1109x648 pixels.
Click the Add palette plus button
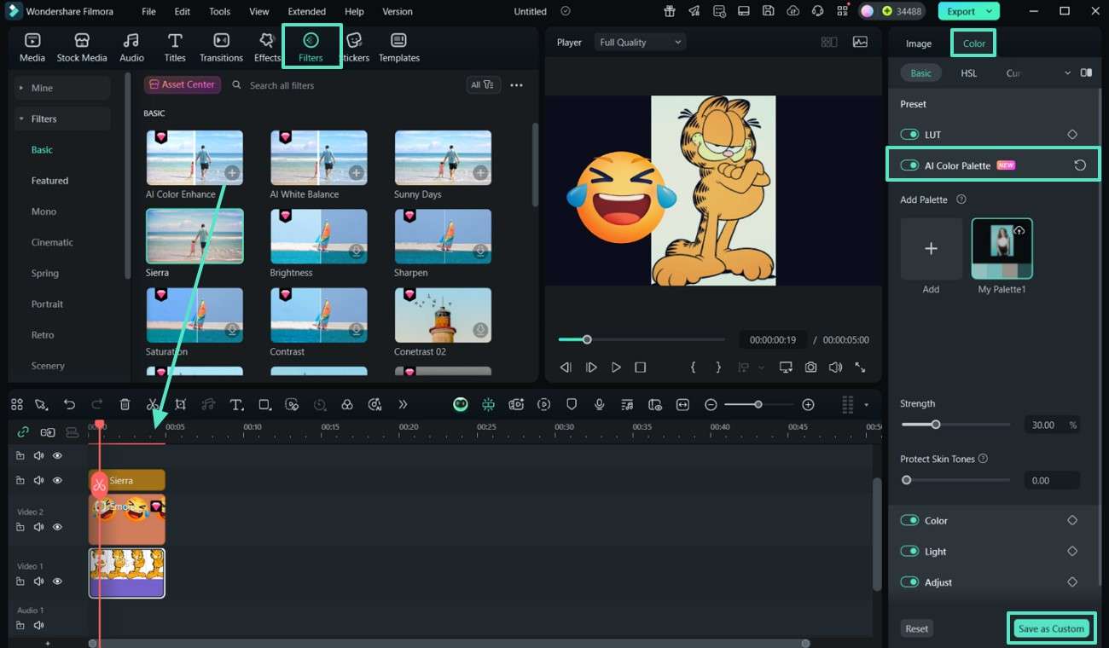coord(931,248)
